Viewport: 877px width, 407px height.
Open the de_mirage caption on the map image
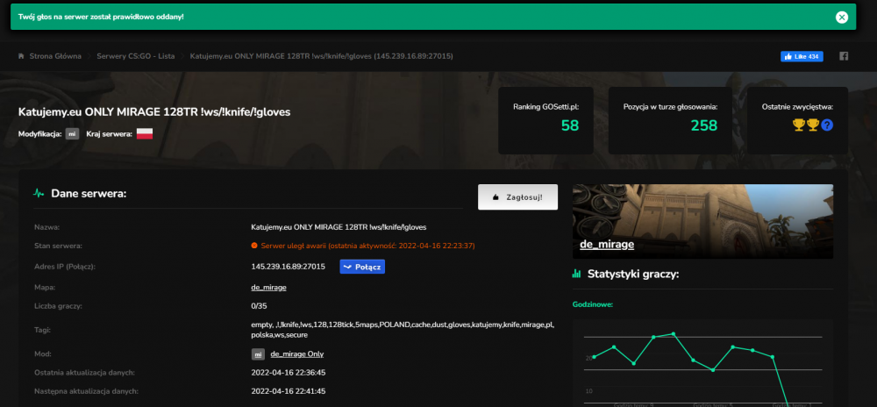point(607,245)
